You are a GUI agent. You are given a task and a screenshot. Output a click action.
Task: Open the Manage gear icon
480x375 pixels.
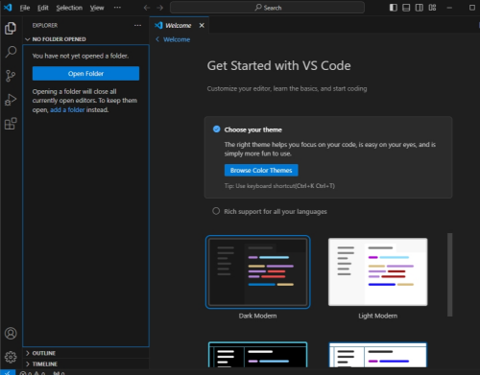pos(11,357)
